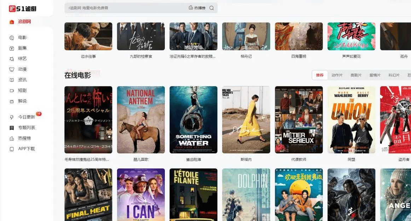This screenshot has width=411, height=221.
Task: Click the 边水往事 title text
Action: [88, 56]
